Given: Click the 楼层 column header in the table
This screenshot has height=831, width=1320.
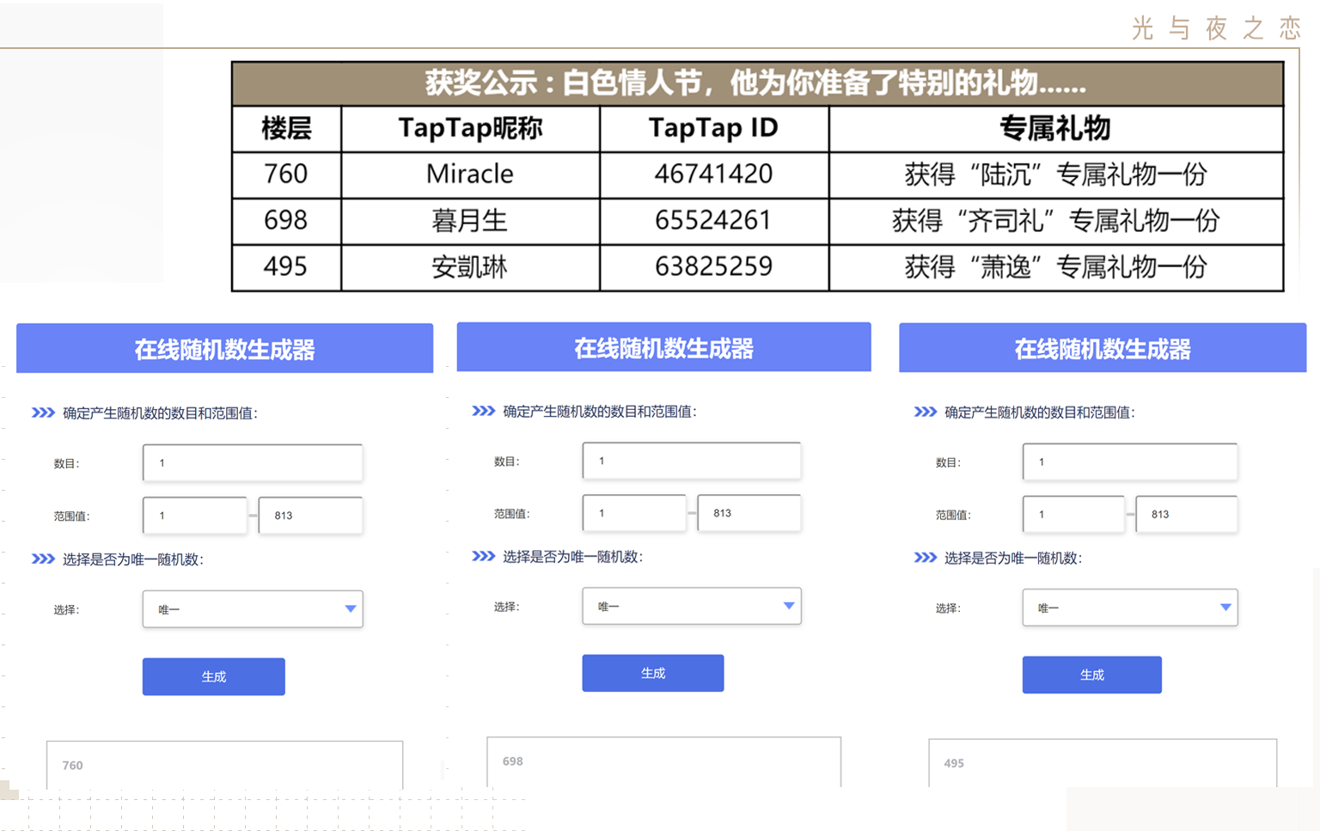Looking at the screenshot, I should pyautogui.click(x=286, y=129).
